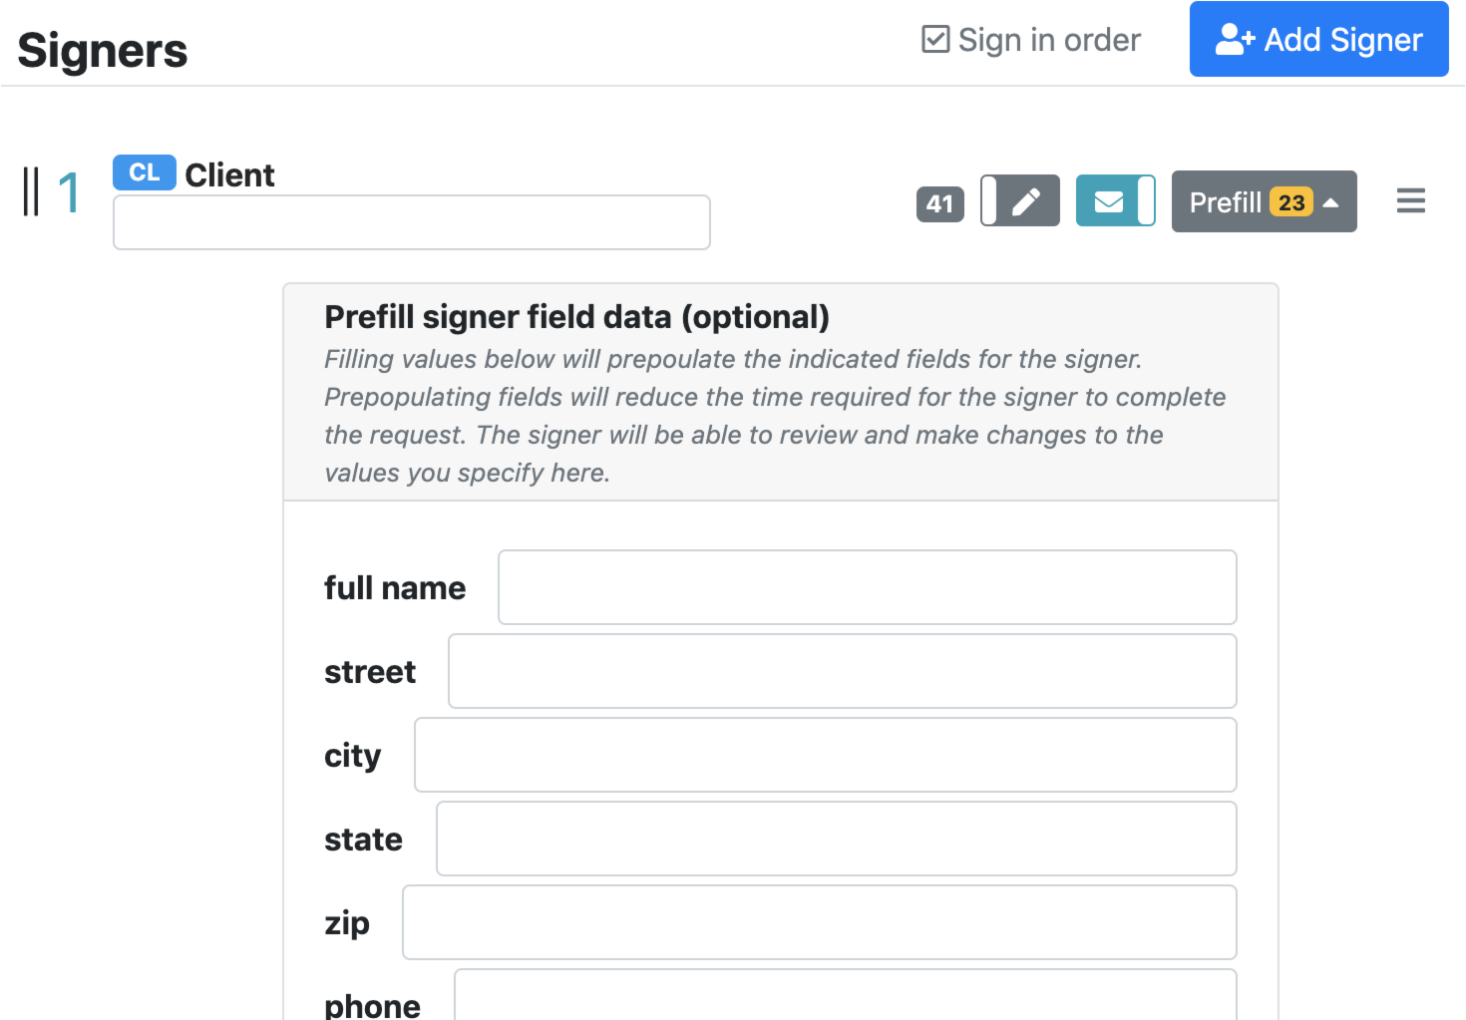The image size is (1466, 1020).
Task: Click the Sign in order label text
Action: click(x=1049, y=40)
